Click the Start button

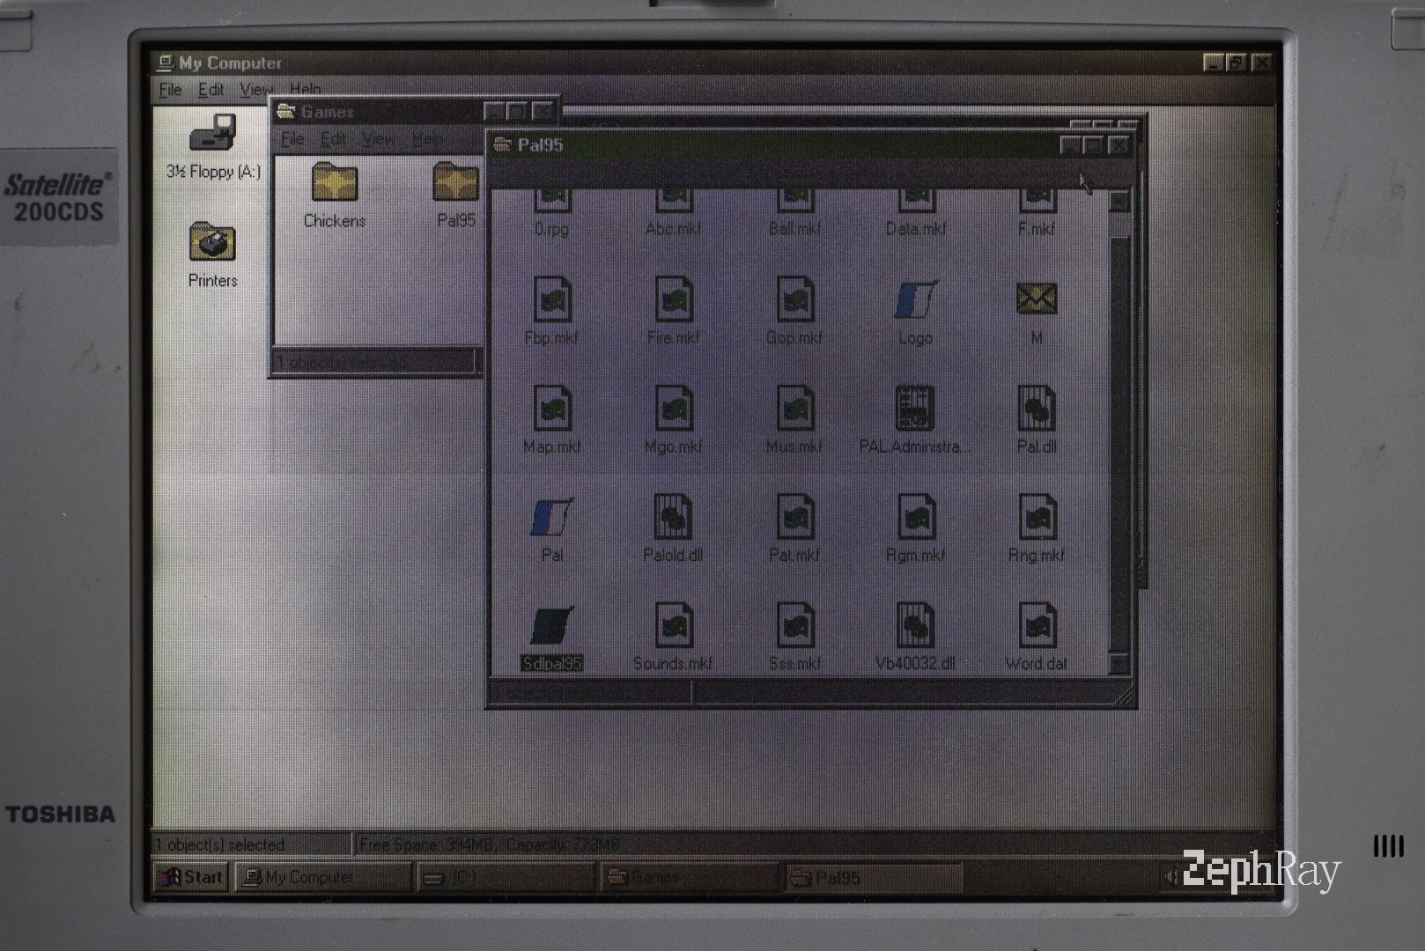click(x=191, y=877)
